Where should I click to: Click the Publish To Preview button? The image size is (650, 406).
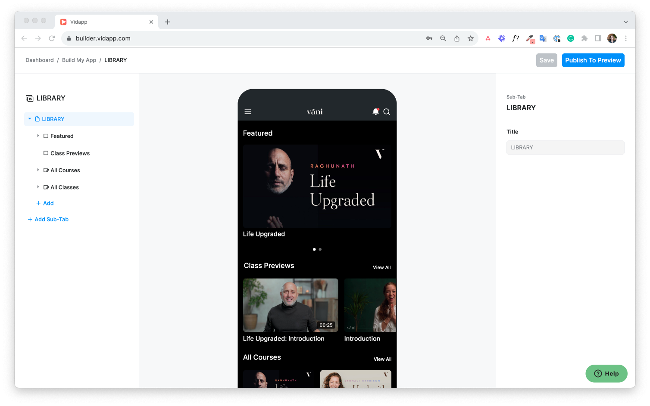point(593,60)
